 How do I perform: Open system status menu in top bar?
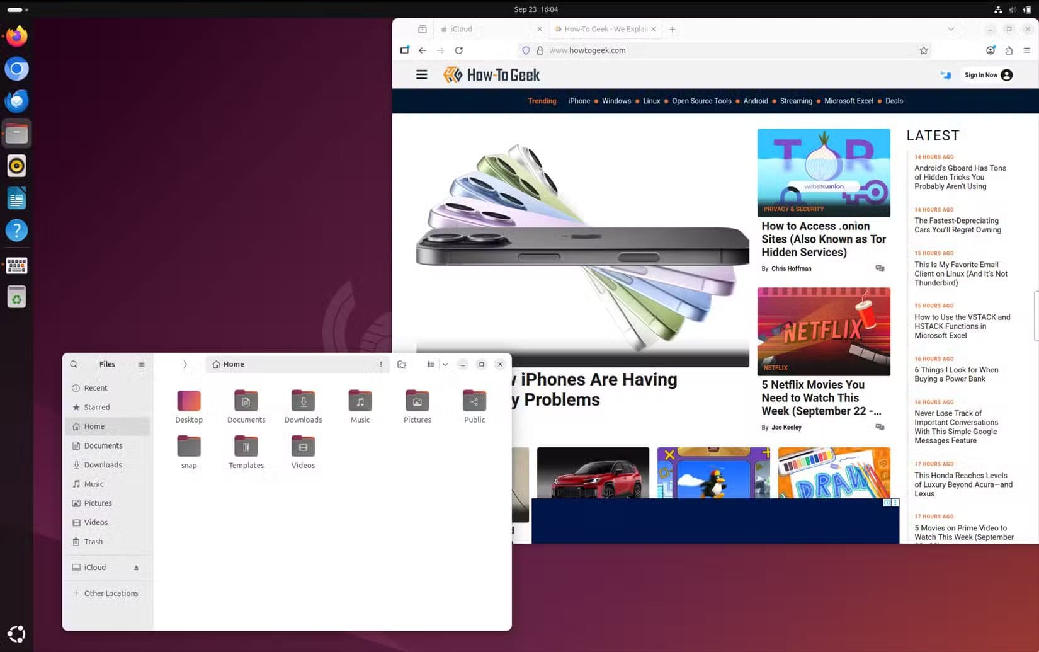coord(1013,9)
